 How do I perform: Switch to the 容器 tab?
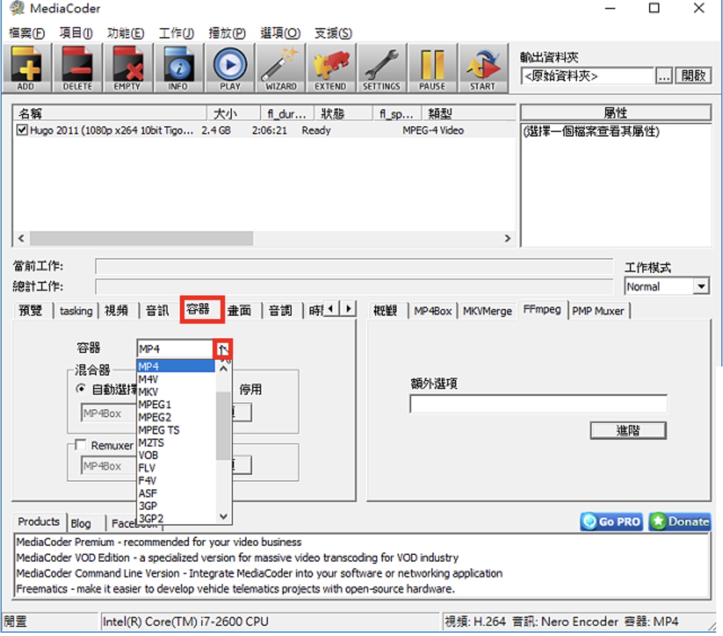pos(198,309)
